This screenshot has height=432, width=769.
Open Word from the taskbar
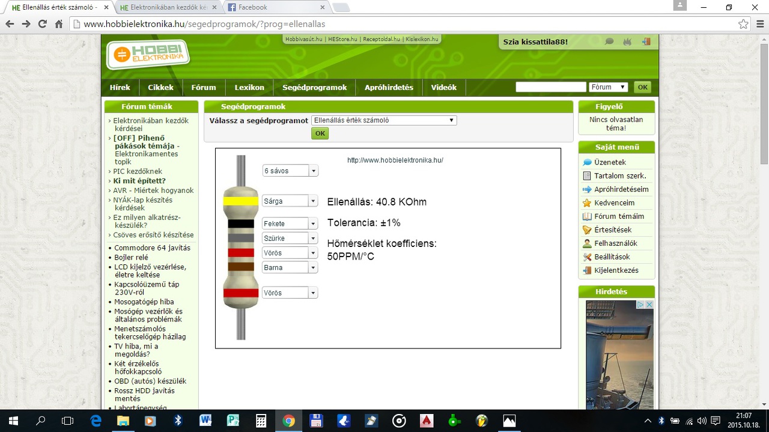[x=205, y=421]
